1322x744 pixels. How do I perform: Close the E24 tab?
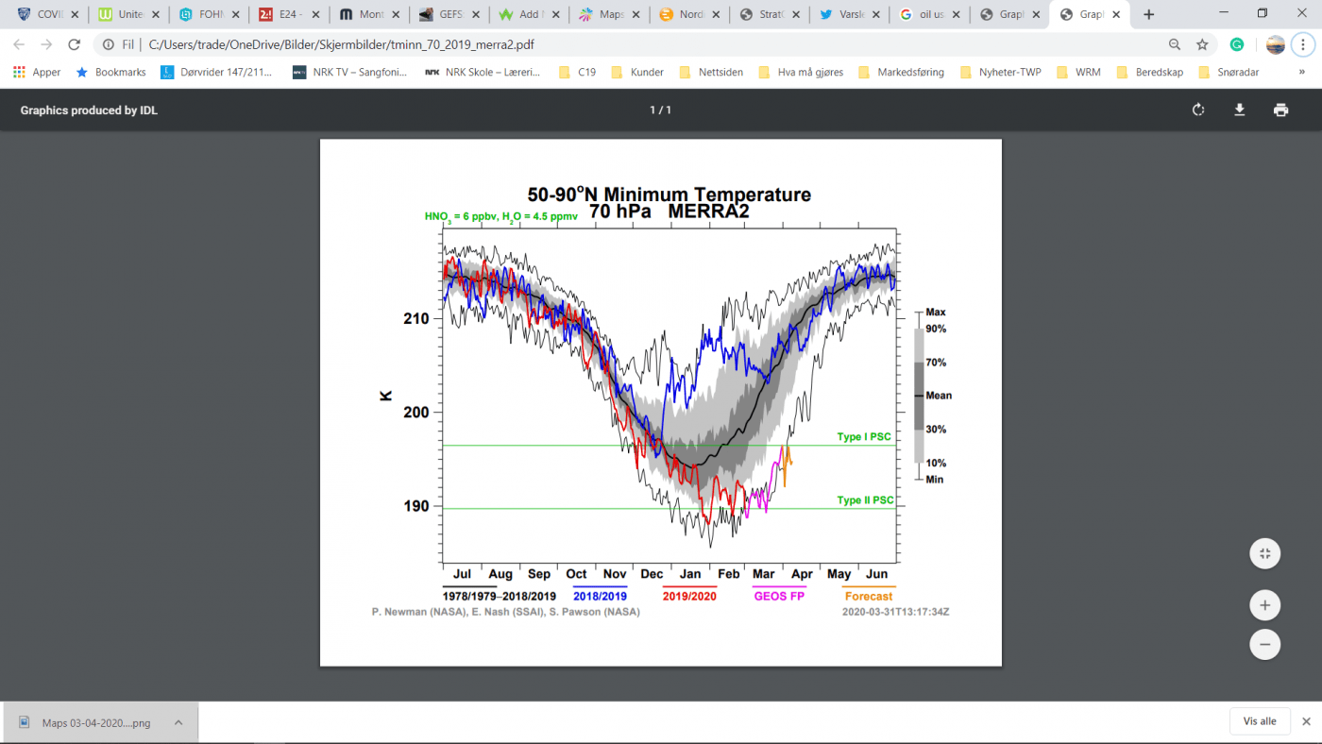point(315,14)
